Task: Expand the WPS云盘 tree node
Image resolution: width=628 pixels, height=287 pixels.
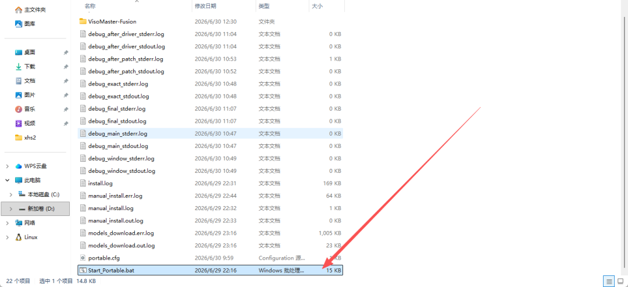Action: (x=7, y=166)
